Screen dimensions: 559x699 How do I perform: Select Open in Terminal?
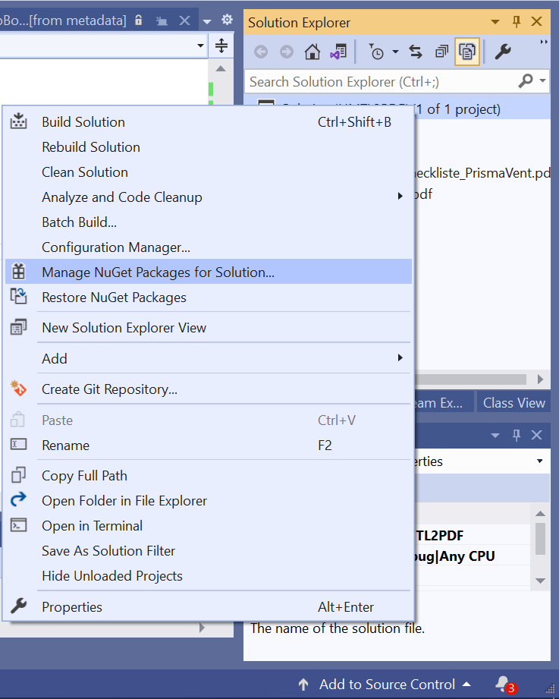(x=208, y=525)
